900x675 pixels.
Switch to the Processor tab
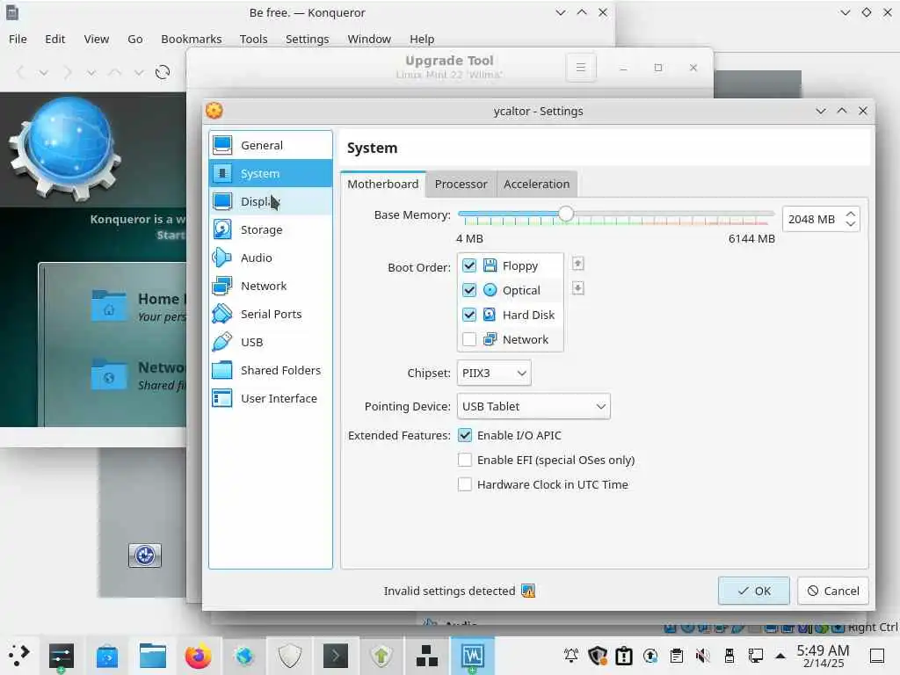coord(461,185)
